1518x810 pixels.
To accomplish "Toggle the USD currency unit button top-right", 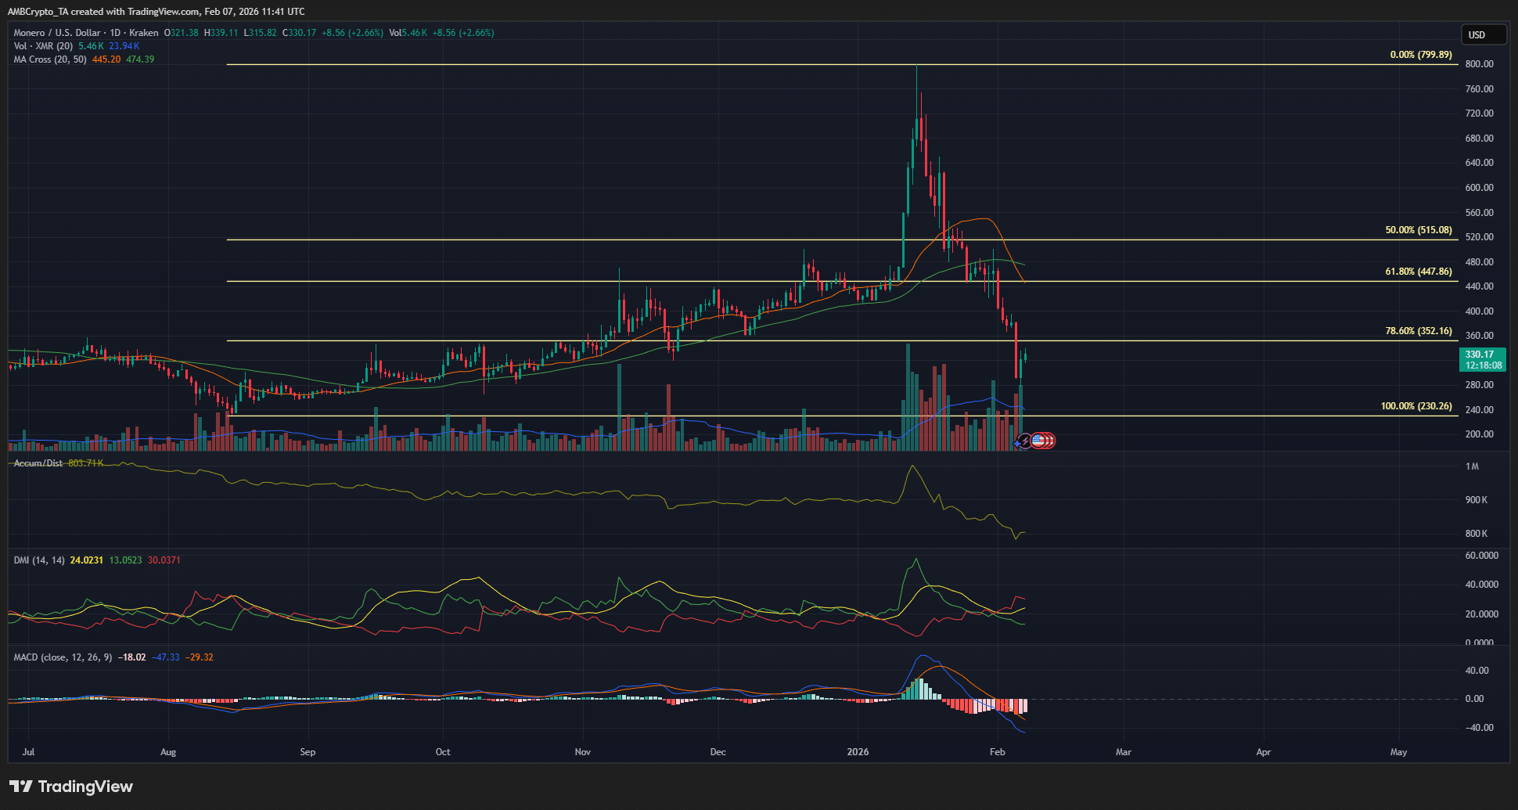I will [x=1484, y=34].
